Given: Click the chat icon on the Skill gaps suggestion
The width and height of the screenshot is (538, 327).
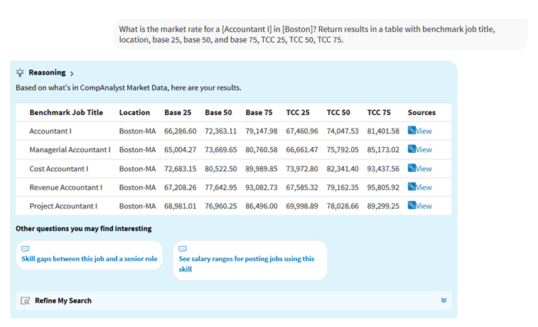Looking at the screenshot, I should click(x=26, y=249).
